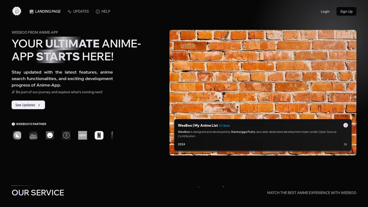Click the Landing Page navigation icon

click(x=31, y=11)
